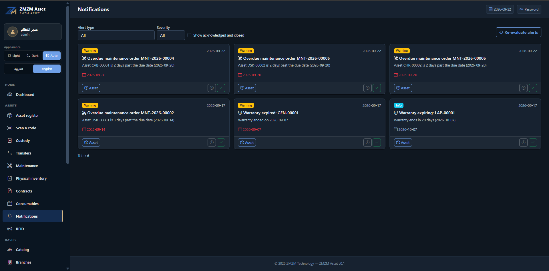Navigate to Maintenance section
Viewport: 549px width, 271px height.
click(x=33, y=166)
